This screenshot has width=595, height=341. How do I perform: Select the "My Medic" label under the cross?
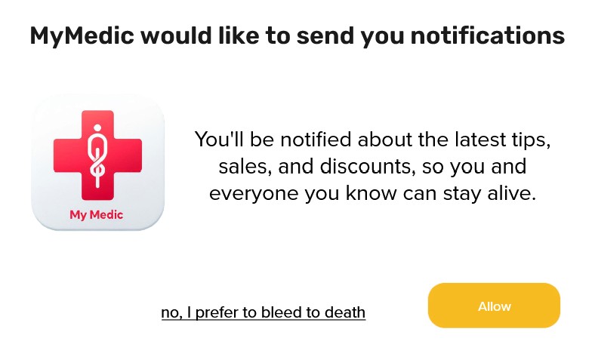click(96, 214)
